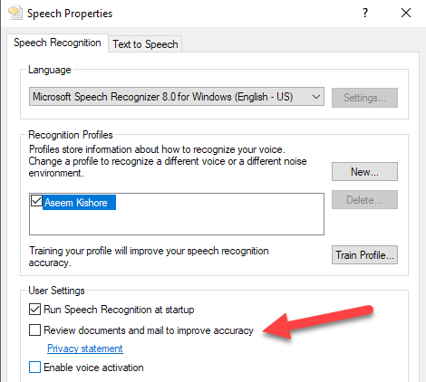Screen dimensions: 426x382
Task: Click the Language Settings... button
Action: pyautogui.click(x=364, y=98)
